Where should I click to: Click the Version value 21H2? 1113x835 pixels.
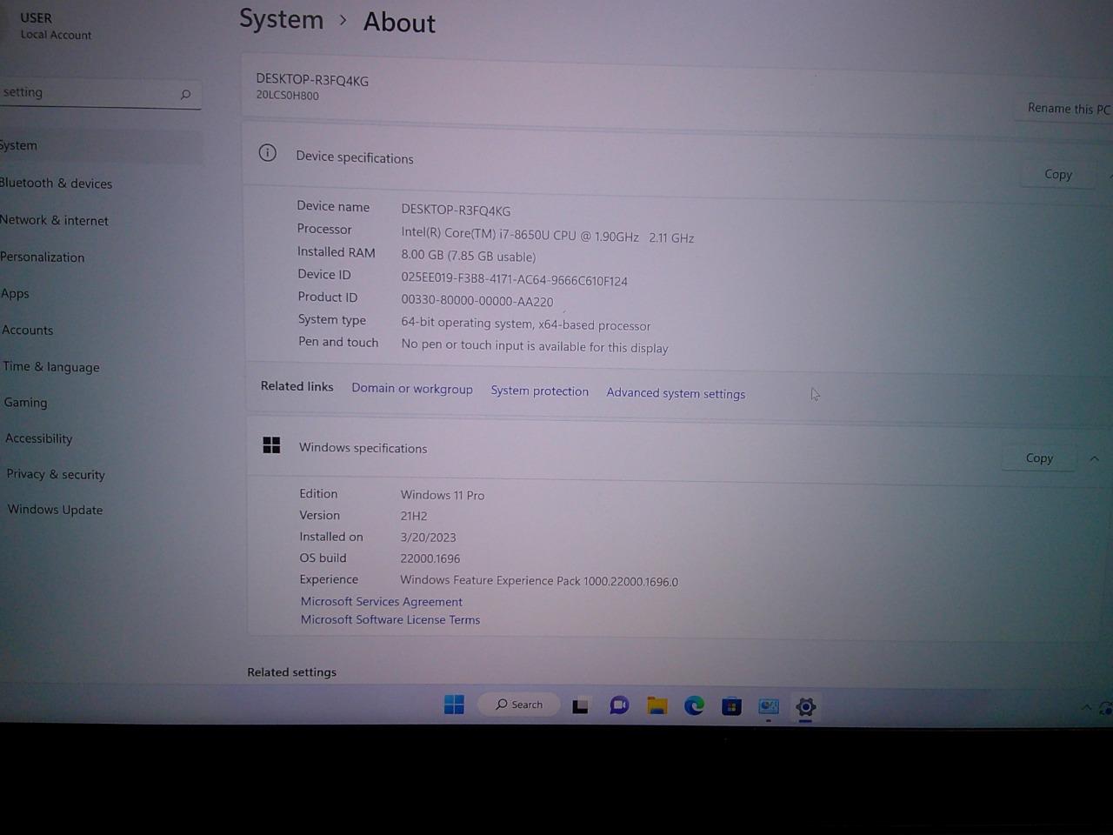(x=414, y=516)
